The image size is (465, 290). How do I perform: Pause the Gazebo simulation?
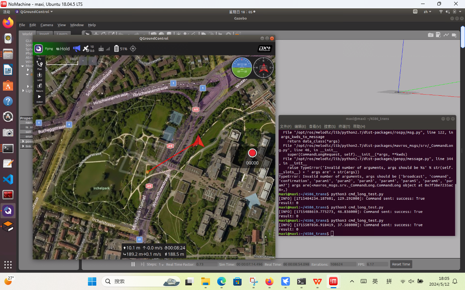[x=133, y=264]
